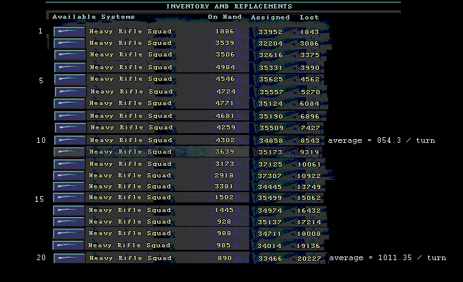Click the average = 854.3 / turn note
The width and height of the screenshot is (463, 282).
click(x=381, y=140)
